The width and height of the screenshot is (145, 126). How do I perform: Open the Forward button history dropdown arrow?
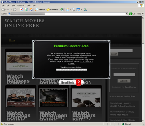click(18, 10)
